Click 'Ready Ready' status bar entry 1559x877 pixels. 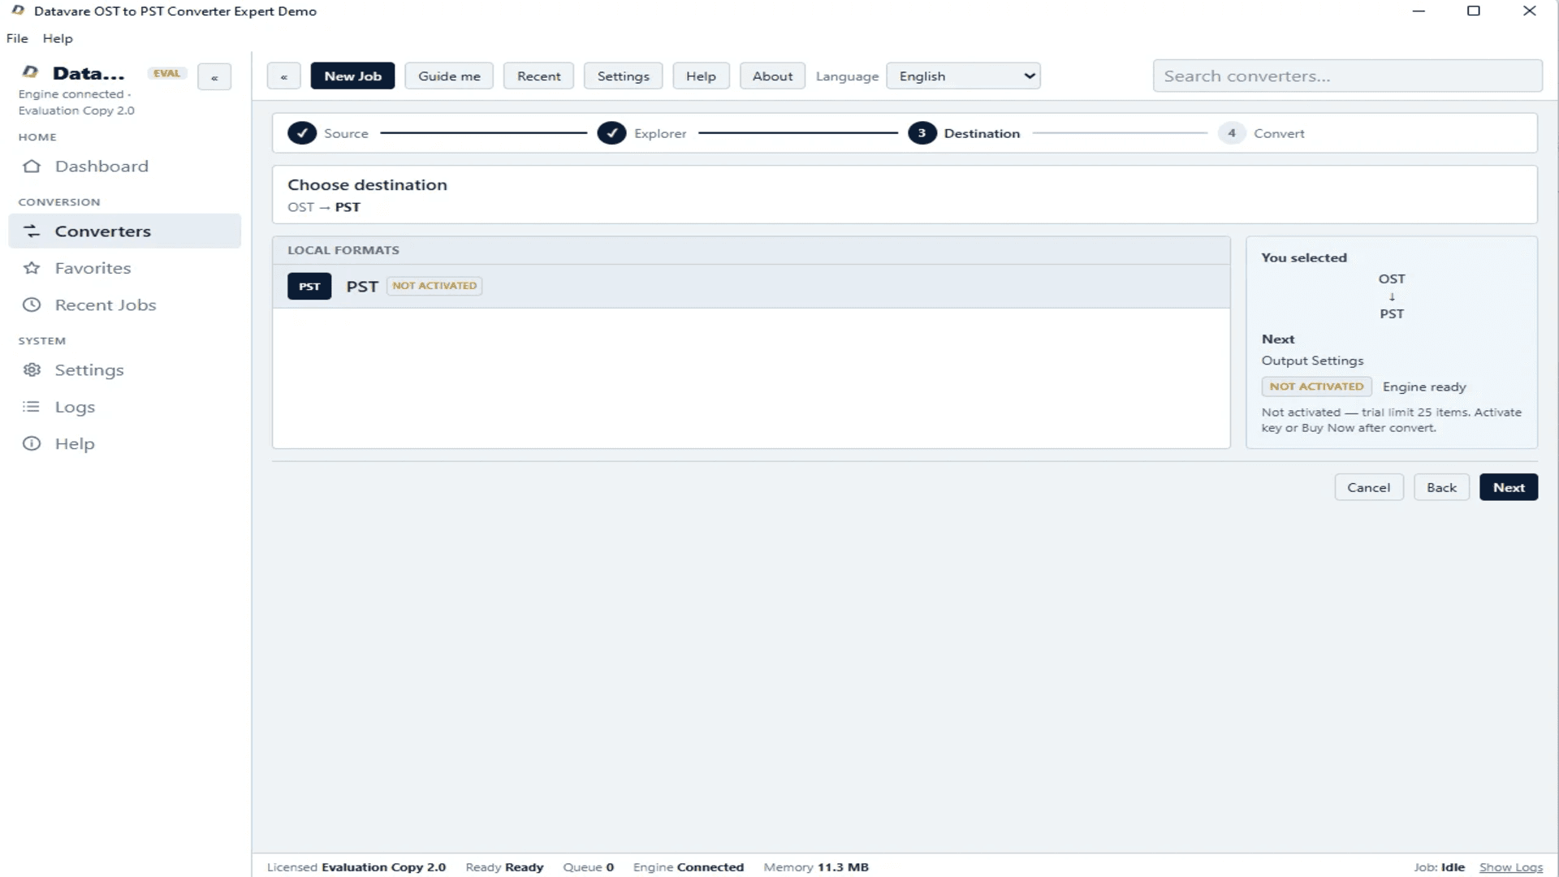[x=504, y=867]
